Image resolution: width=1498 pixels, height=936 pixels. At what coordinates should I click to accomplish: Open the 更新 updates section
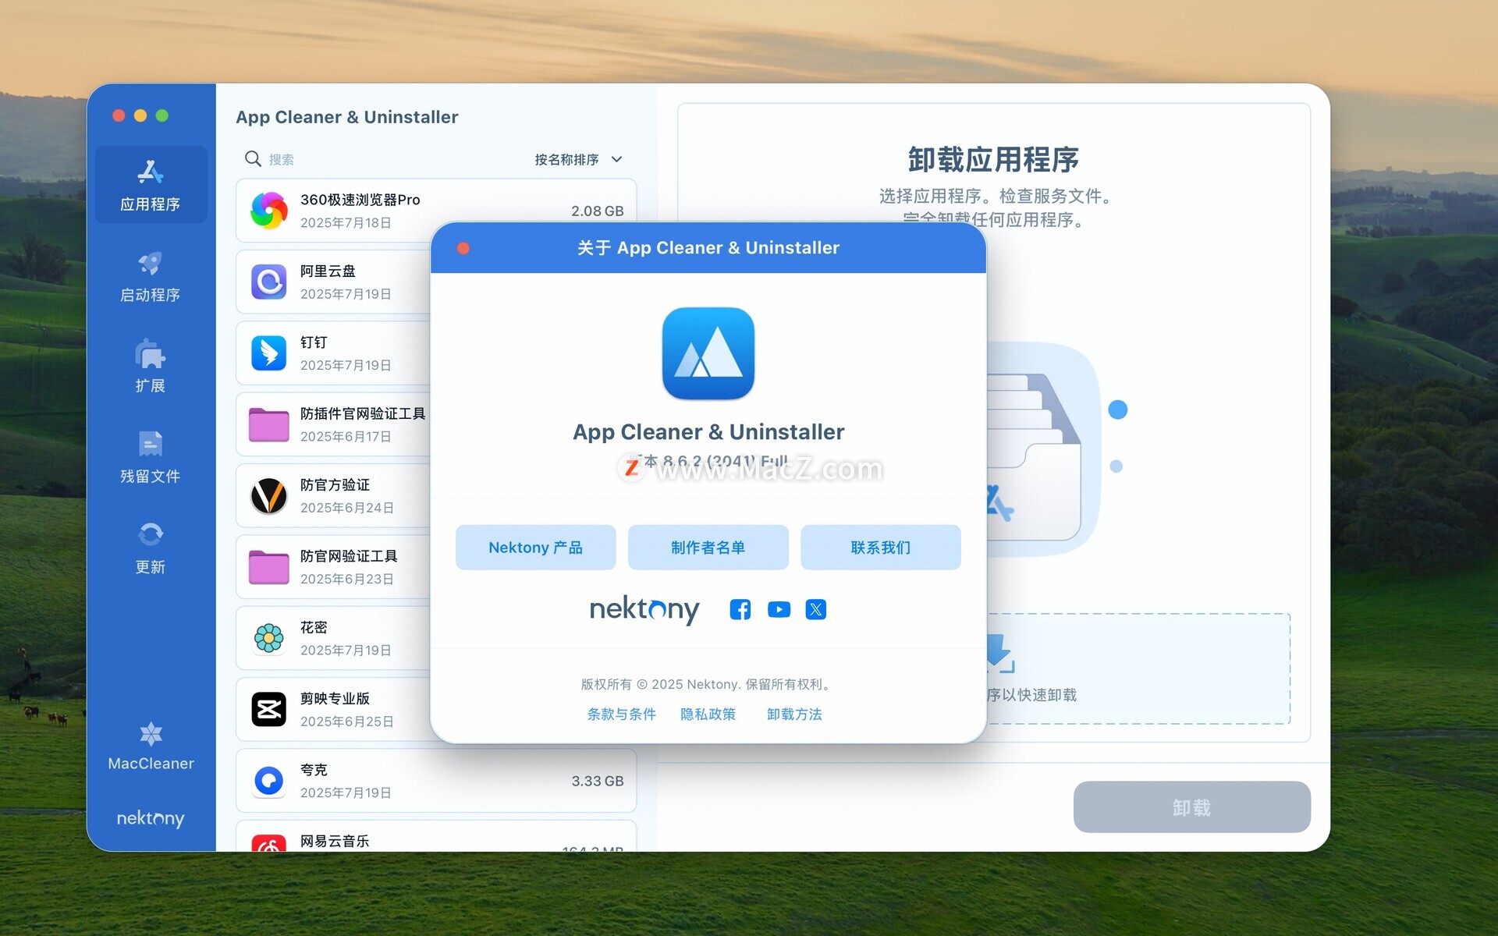pyautogui.click(x=151, y=548)
